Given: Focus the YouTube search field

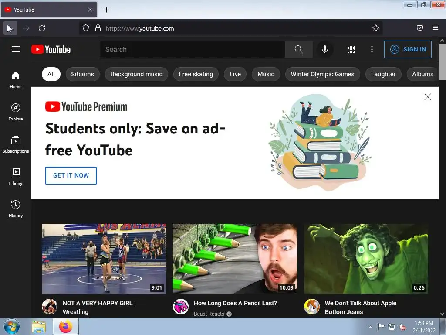Looking at the screenshot, I should click(193, 49).
